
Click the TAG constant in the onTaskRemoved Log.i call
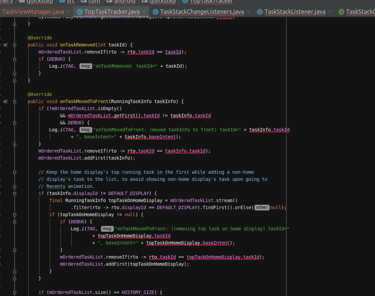pyautogui.click(x=69, y=66)
